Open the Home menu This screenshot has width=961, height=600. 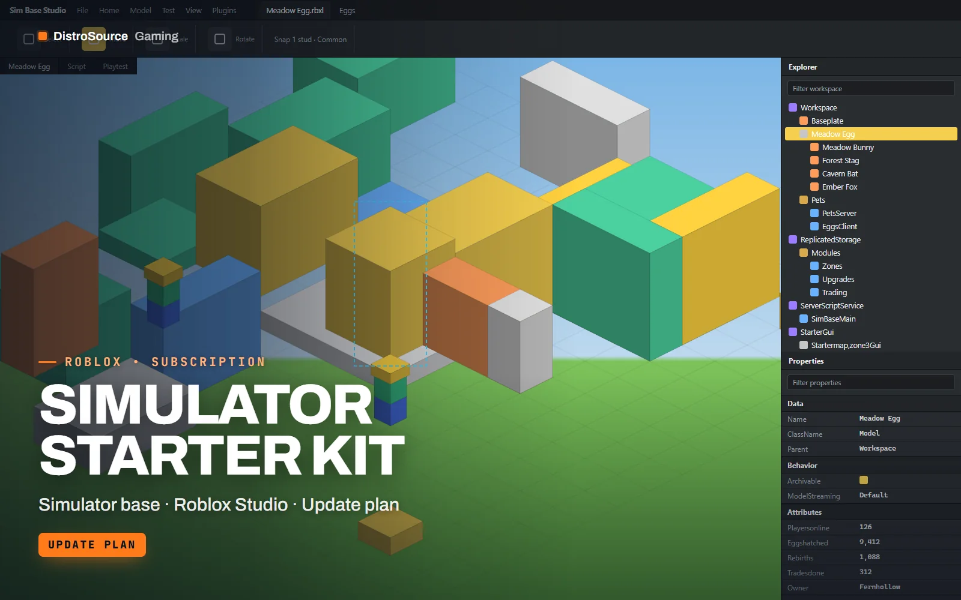109,10
